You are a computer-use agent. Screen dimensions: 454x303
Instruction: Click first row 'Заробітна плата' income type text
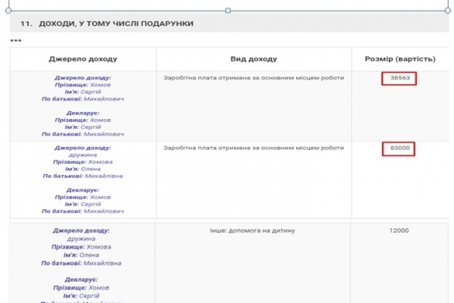pyautogui.click(x=253, y=77)
